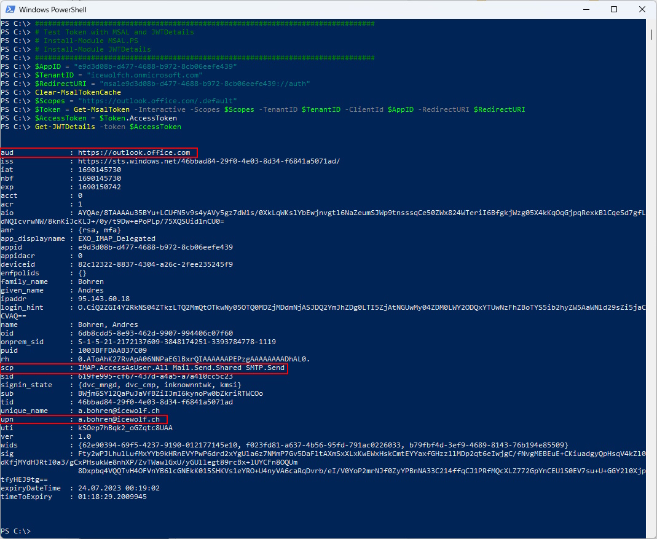Screen dimensions: 657x539
Task: Click the iss sts.windows.net URL value
Action: click(x=209, y=162)
